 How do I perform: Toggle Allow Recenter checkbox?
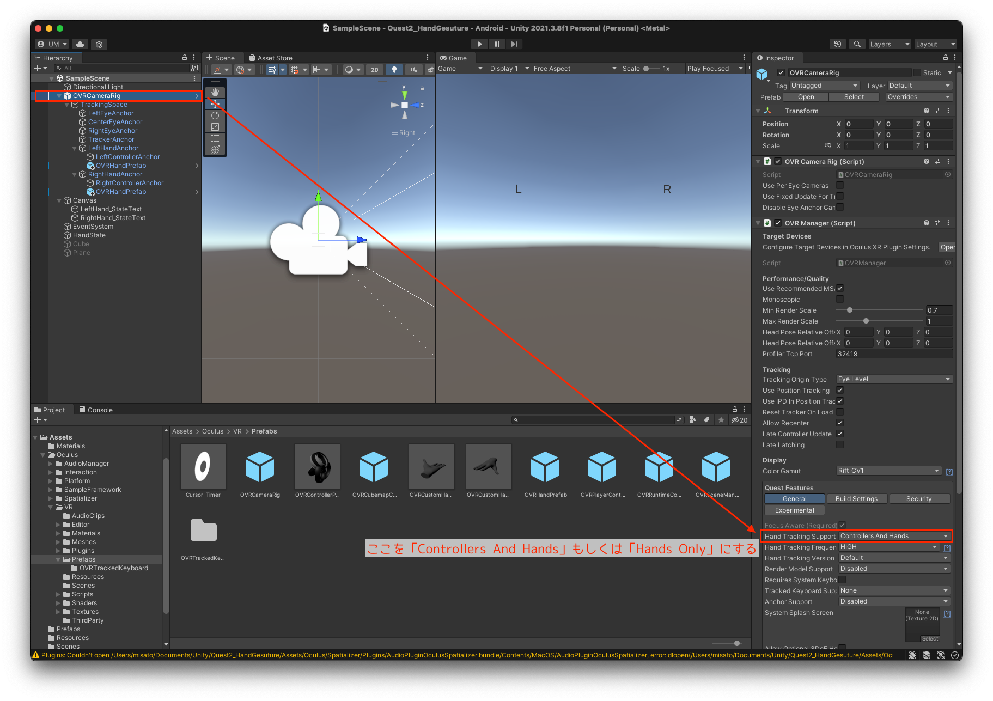[x=840, y=423]
